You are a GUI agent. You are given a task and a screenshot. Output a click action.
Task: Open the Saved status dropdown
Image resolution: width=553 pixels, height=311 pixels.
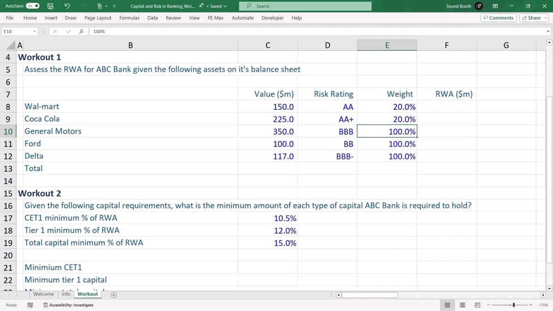pos(218,6)
